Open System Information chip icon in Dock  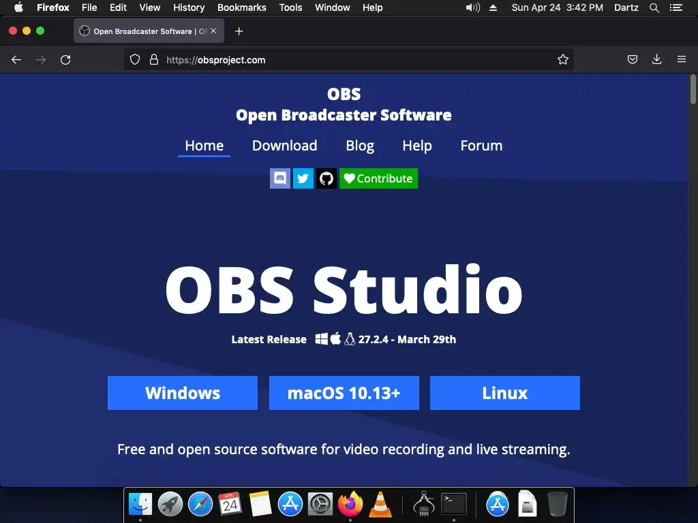tap(424, 505)
